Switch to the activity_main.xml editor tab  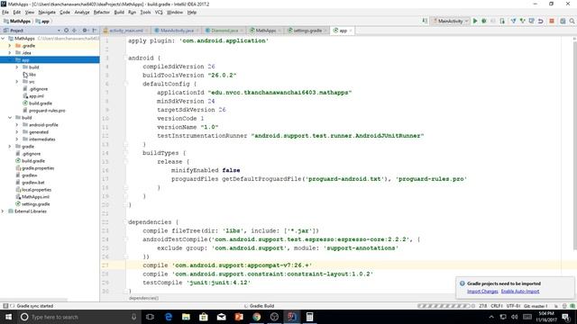click(125, 31)
